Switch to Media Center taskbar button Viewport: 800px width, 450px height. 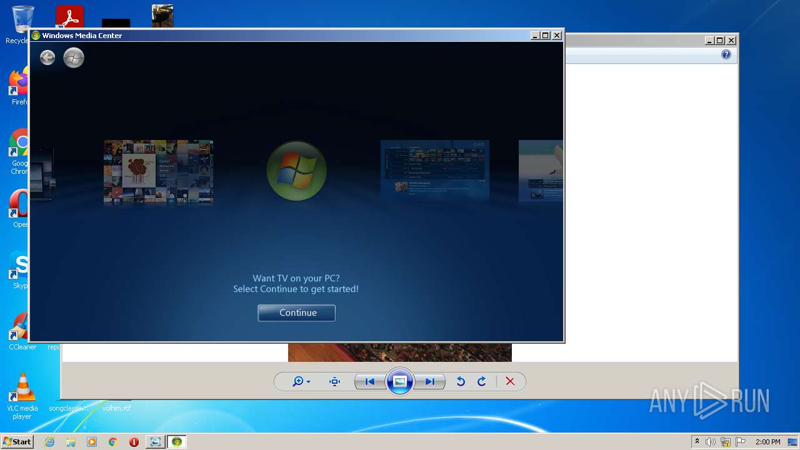pyautogui.click(x=177, y=442)
